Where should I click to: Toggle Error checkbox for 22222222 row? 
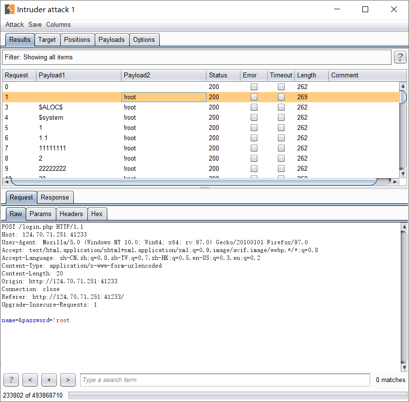(x=254, y=168)
